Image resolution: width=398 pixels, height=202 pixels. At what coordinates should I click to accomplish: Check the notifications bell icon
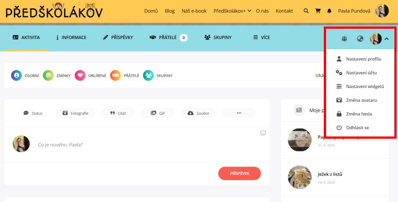pyautogui.click(x=329, y=11)
